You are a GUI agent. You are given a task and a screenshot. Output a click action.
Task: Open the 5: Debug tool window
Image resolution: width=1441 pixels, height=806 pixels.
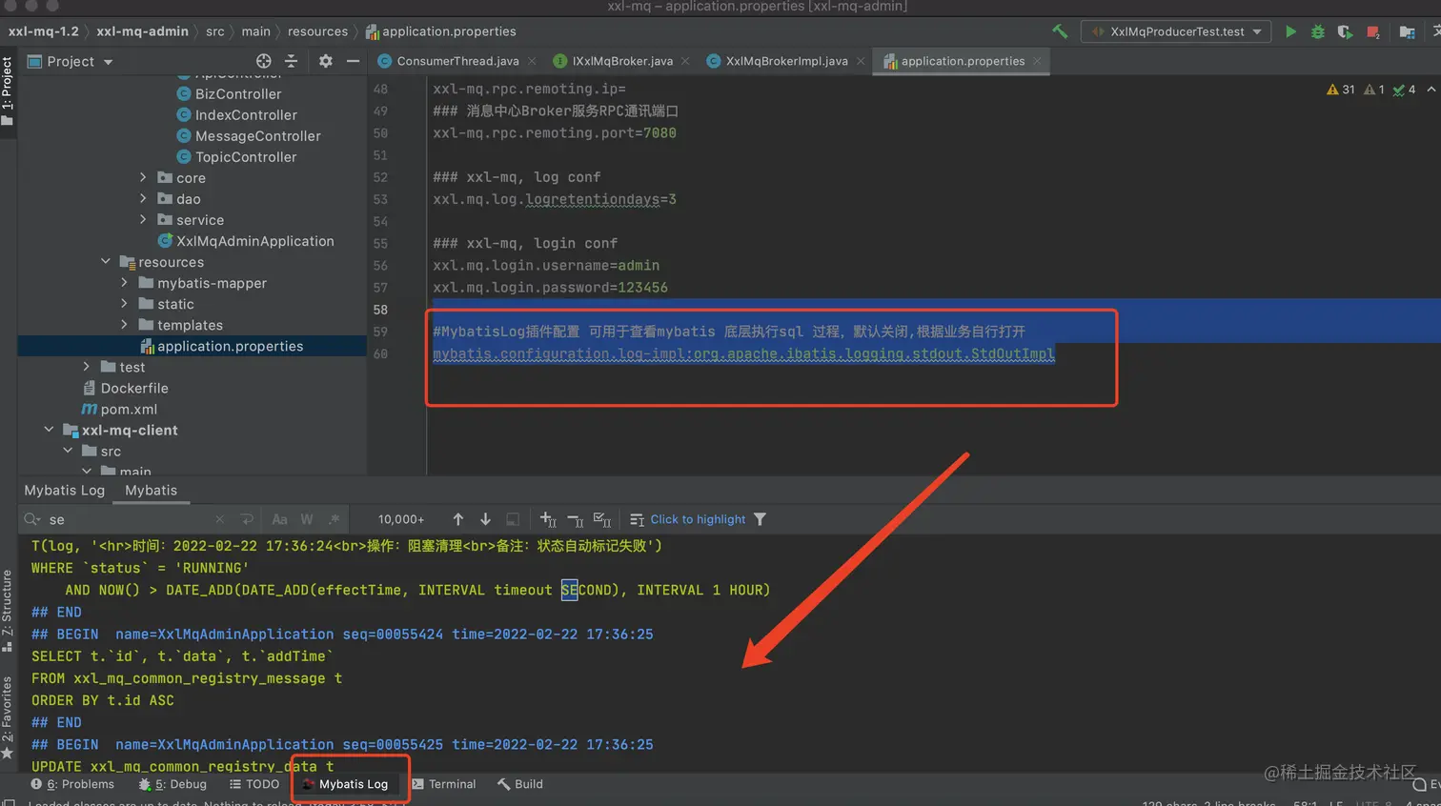[173, 784]
